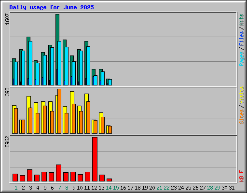Screen dimensions: 247x193
Task: Click the red KB bar for day 7
Action: [x=58, y=173]
